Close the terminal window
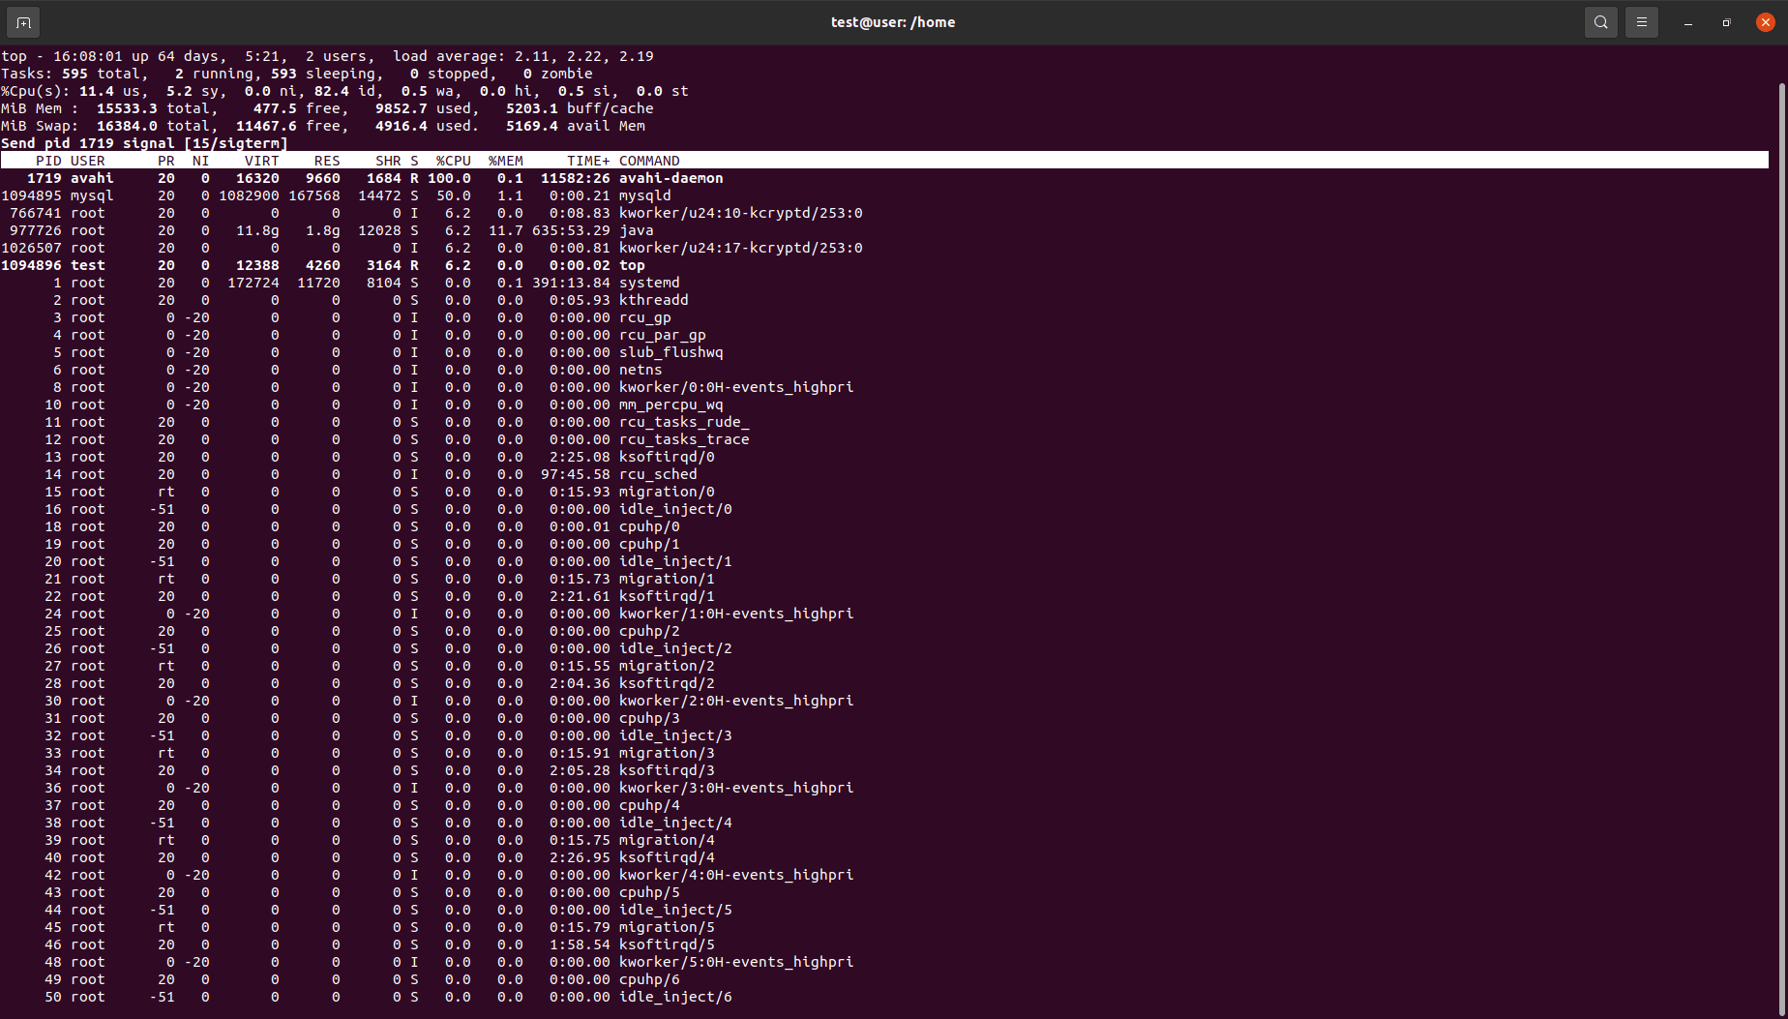 point(1766,22)
